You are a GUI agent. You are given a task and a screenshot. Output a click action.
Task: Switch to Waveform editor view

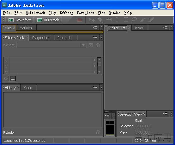click(x=20, y=20)
